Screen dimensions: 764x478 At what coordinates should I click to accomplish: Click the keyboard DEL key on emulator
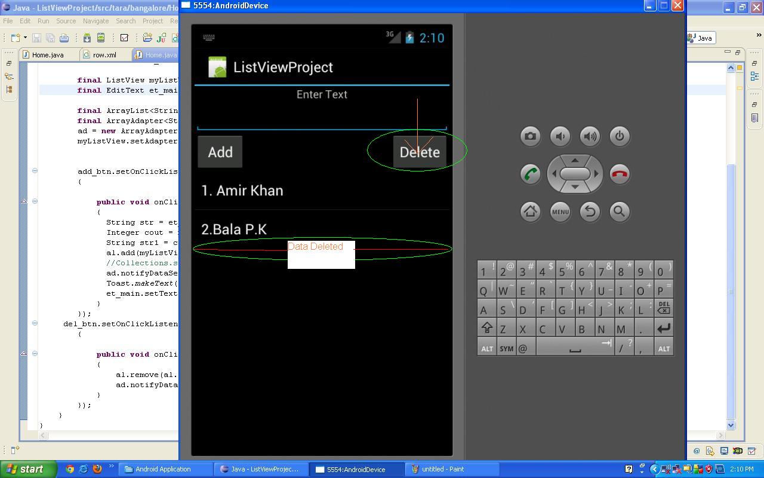click(664, 308)
